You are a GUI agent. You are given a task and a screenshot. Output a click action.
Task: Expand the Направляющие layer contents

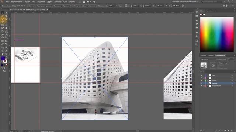pos(207,86)
